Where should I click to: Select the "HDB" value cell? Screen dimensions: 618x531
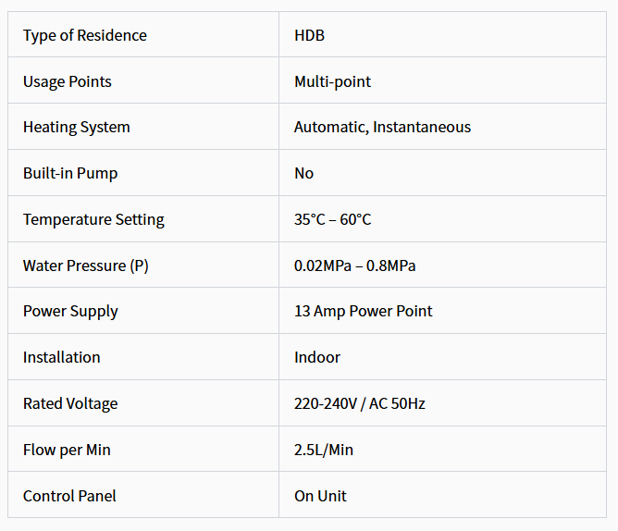309,35
